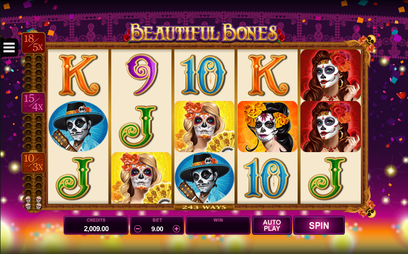View the credits balance field
This screenshot has height=254, width=408.
point(96,225)
